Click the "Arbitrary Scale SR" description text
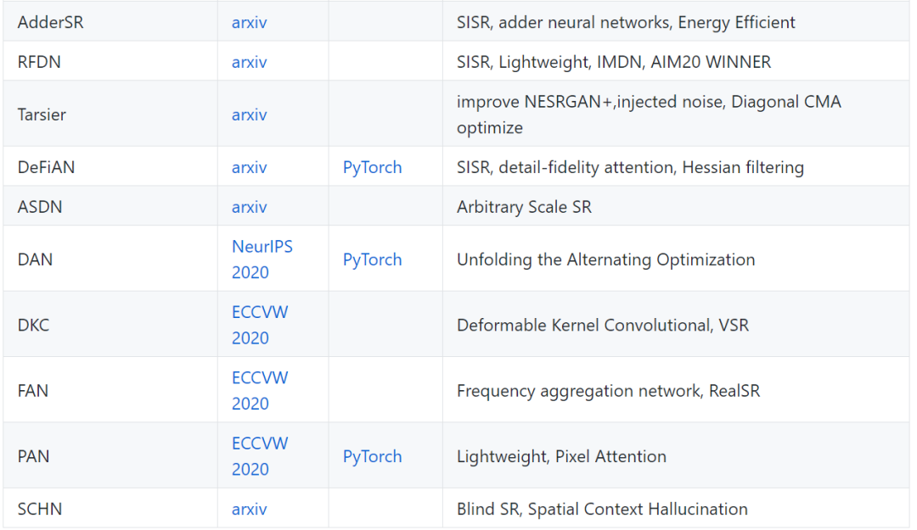This screenshot has height=530, width=917. point(524,207)
